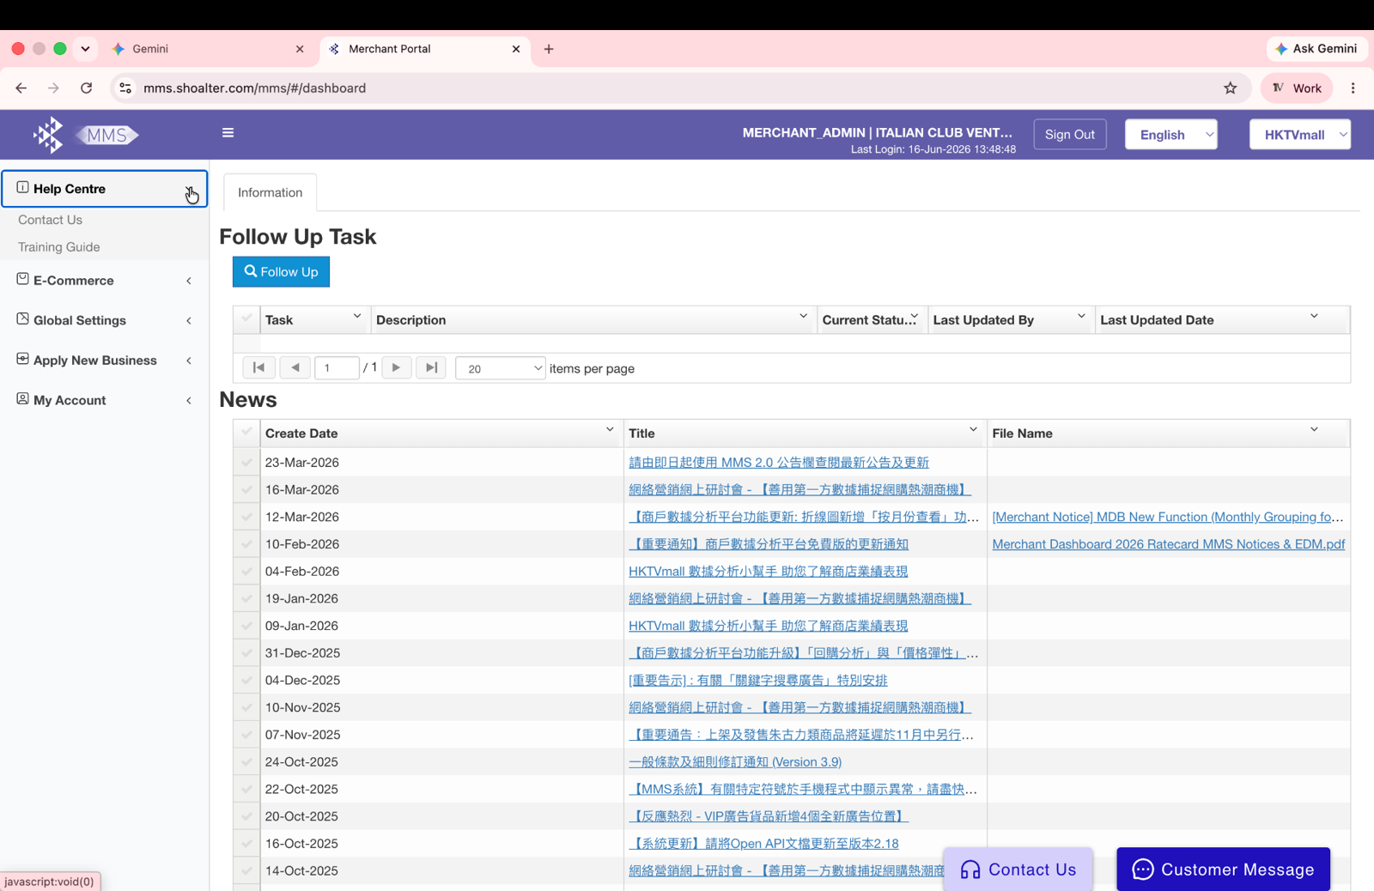Check the 04-Feb-2026 news row
Image resolution: width=1374 pixels, height=891 pixels.
(x=246, y=571)
